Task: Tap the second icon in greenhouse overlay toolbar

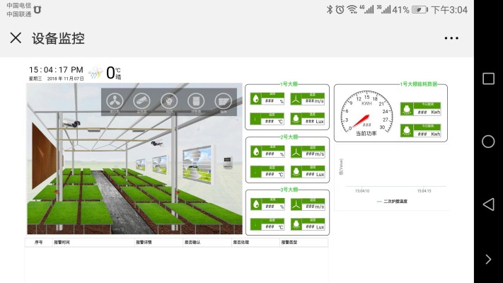Action: (141, 102)
